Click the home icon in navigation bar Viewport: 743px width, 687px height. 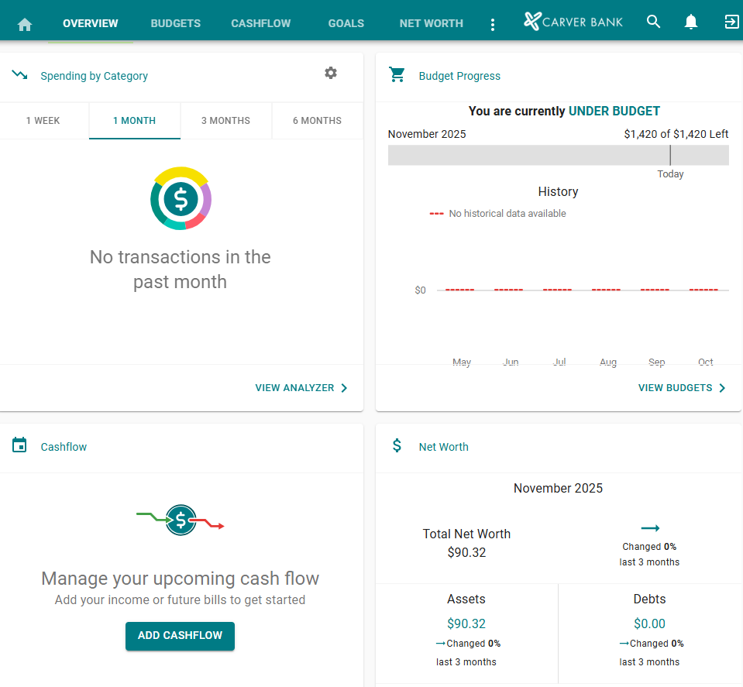(25, 24)
